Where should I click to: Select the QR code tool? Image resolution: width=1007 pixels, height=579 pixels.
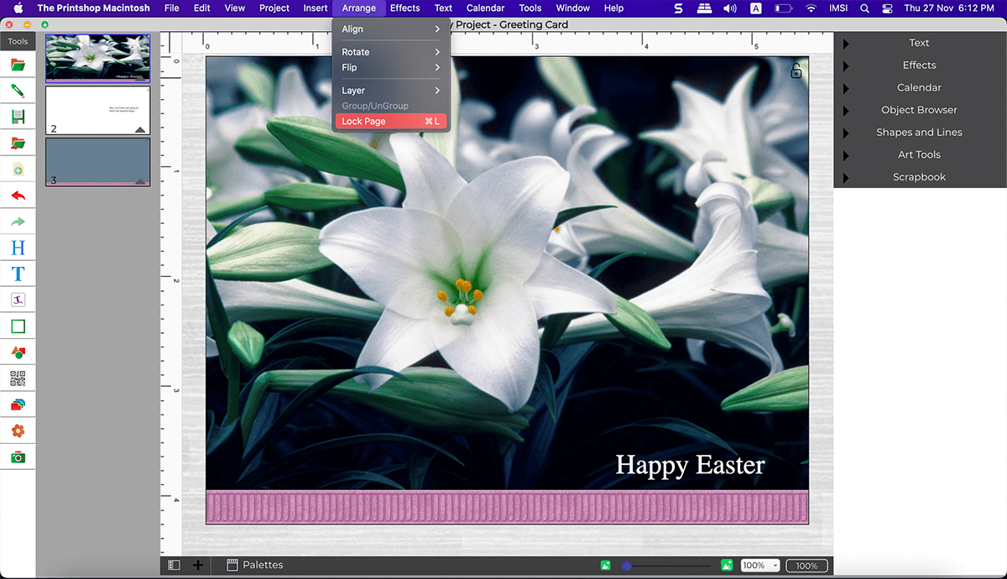18,378
